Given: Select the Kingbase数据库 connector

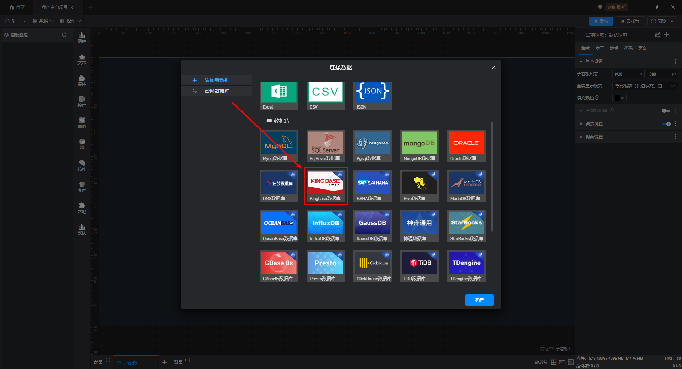Looking at the screenshot, I should pyautogui.click(x=326, y=186).
